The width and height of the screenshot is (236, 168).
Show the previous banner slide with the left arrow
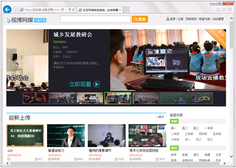click(x=11, y=60)
